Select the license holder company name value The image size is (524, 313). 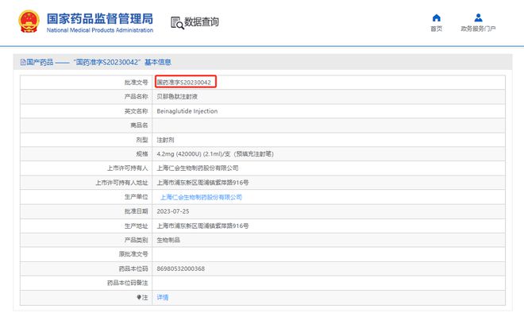point(198,168)
